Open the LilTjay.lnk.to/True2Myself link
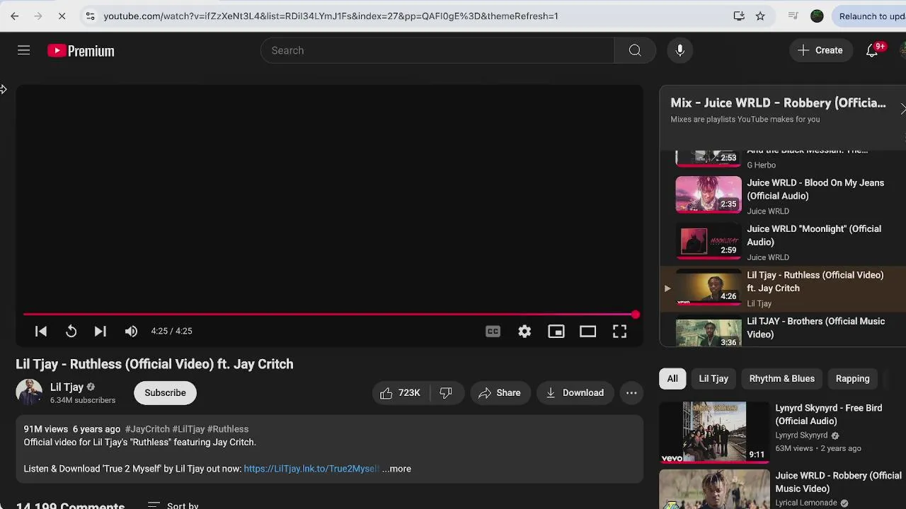The image size is (906, 509). pyautogui.click(x=311, y=469)
